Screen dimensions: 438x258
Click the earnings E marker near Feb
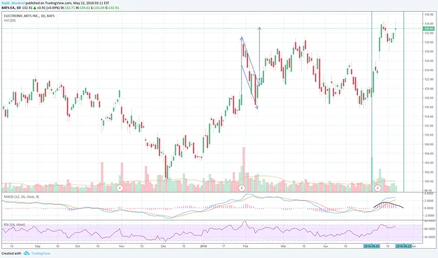(242, 188)
